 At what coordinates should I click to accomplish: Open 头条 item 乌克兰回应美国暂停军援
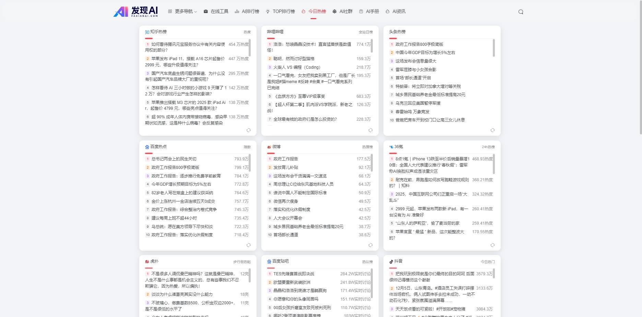coord(418,103)
